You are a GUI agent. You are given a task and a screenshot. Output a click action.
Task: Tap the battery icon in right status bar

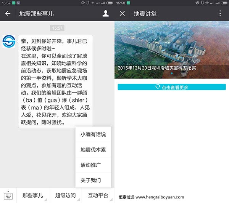tap(224, 3)
